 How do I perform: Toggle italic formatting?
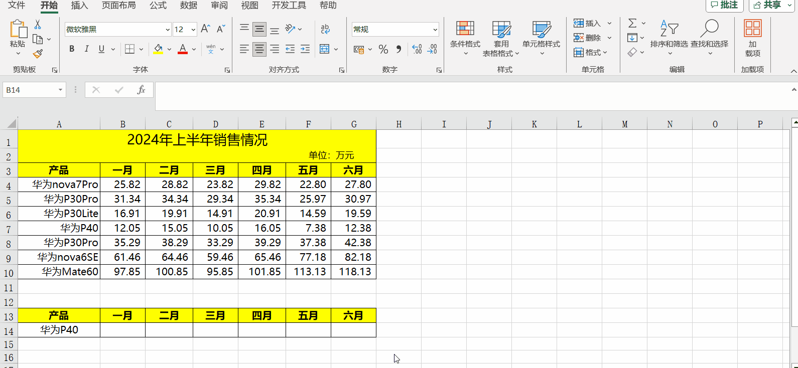[x=86, y=49]
